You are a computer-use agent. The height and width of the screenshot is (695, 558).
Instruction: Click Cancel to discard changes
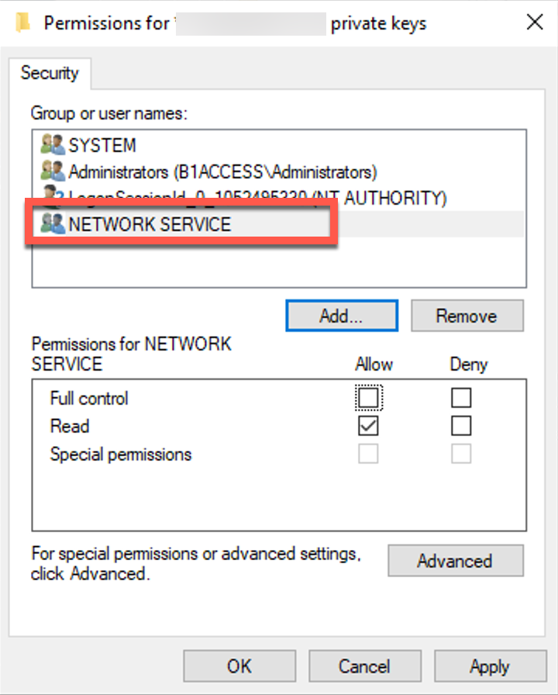click(x=365, y=666)
